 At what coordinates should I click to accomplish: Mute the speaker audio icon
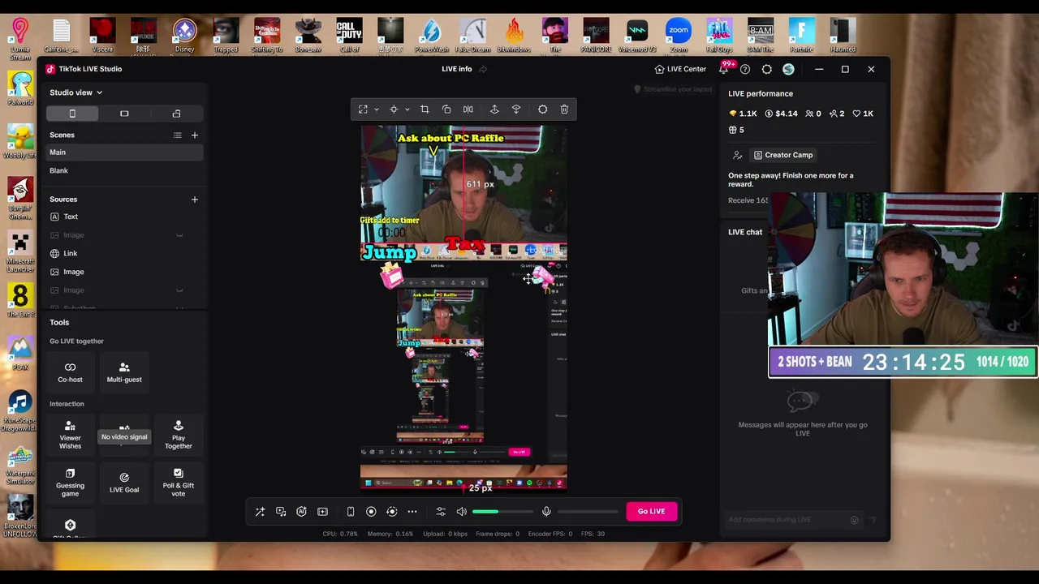[x=461, y=512]
